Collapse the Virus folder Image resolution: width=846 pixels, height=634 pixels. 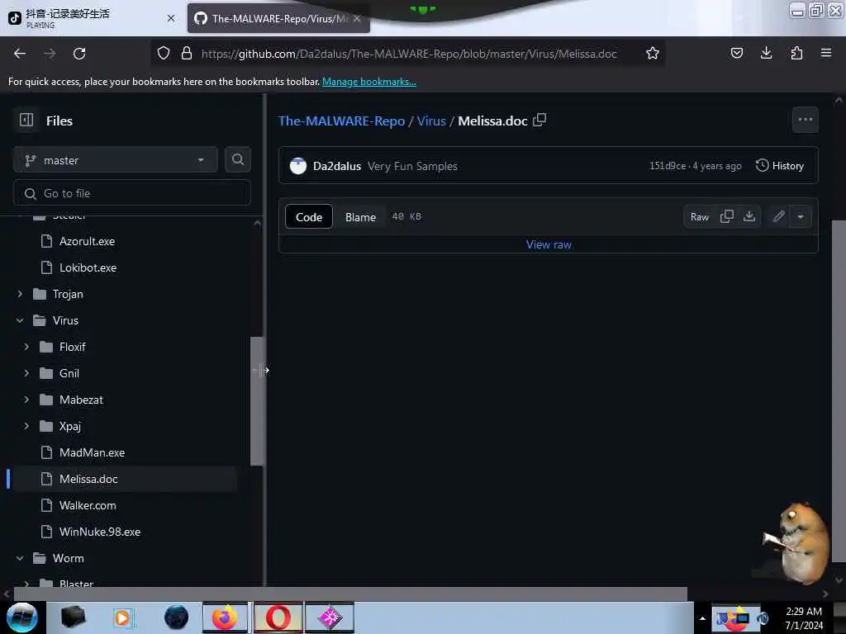[20, 320]
